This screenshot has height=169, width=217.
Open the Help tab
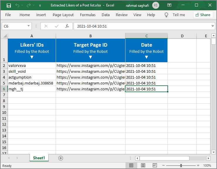pyautogui.click(x=151, y=15)
